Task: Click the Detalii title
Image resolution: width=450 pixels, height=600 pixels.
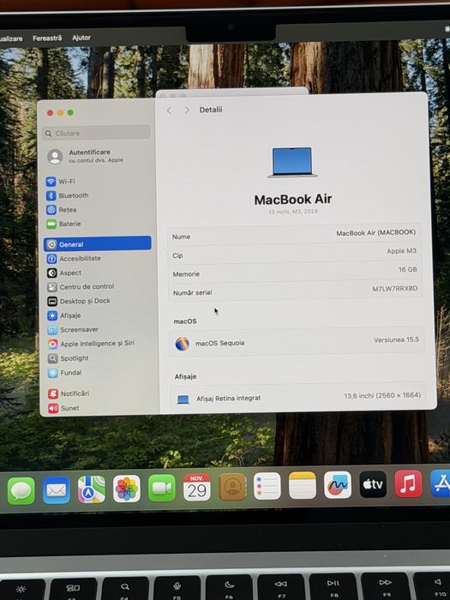Action: coord(211,110)
